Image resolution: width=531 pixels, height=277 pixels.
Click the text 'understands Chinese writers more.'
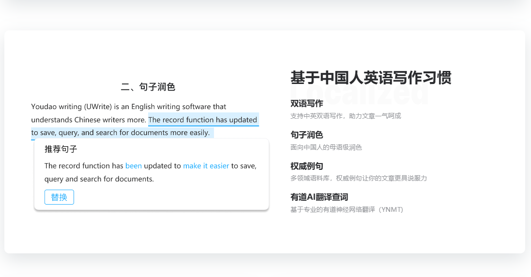pyautogui.click(x=89, y=120)
